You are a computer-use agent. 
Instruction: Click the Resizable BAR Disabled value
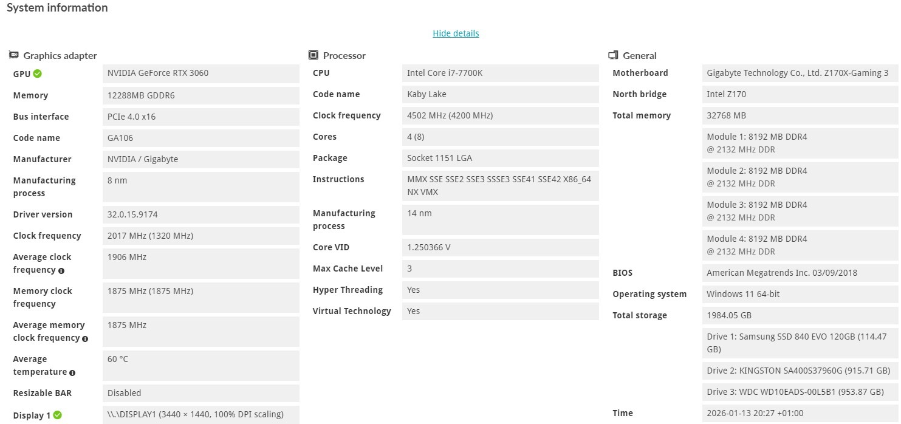pyautogui.click(x=125, y=393)
